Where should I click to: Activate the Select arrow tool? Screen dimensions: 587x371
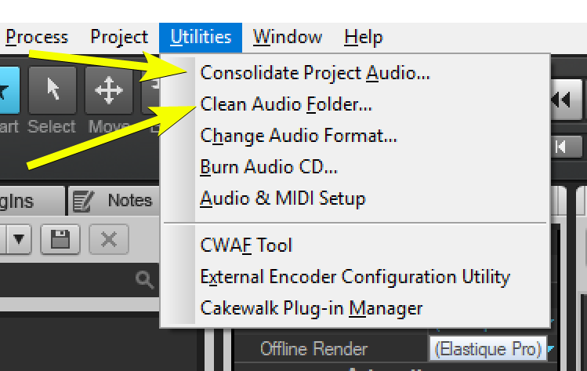coord(53,91)
